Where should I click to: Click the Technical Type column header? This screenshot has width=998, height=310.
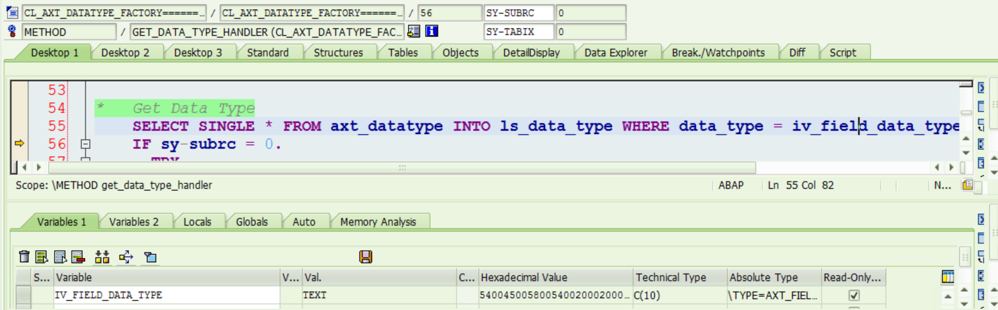point(680,278)
